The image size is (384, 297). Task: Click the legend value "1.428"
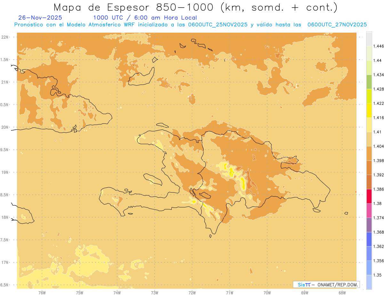coord(378,89)
